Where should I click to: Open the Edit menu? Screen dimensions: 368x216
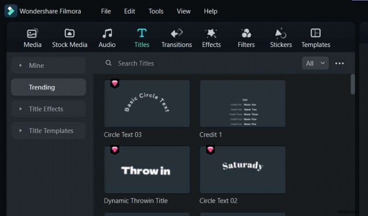[130, 11]
